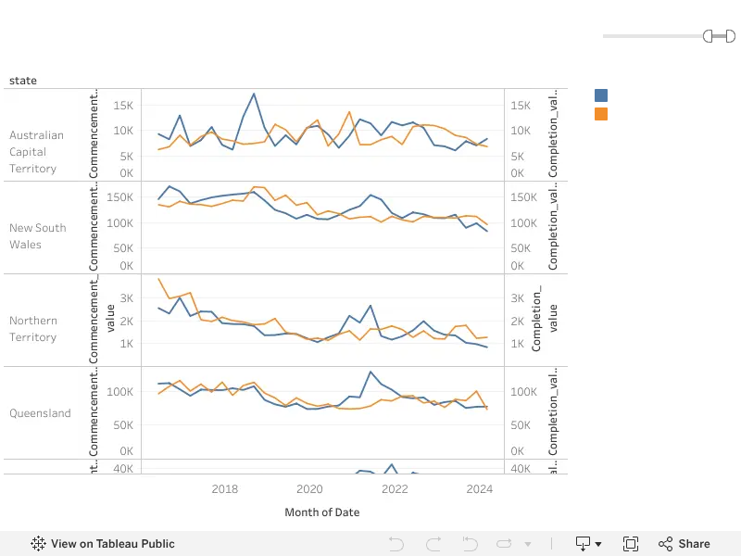Click the 15K right axis label in Australian Capital Territory row
741x556 pixels.
[x=521, y=106]
